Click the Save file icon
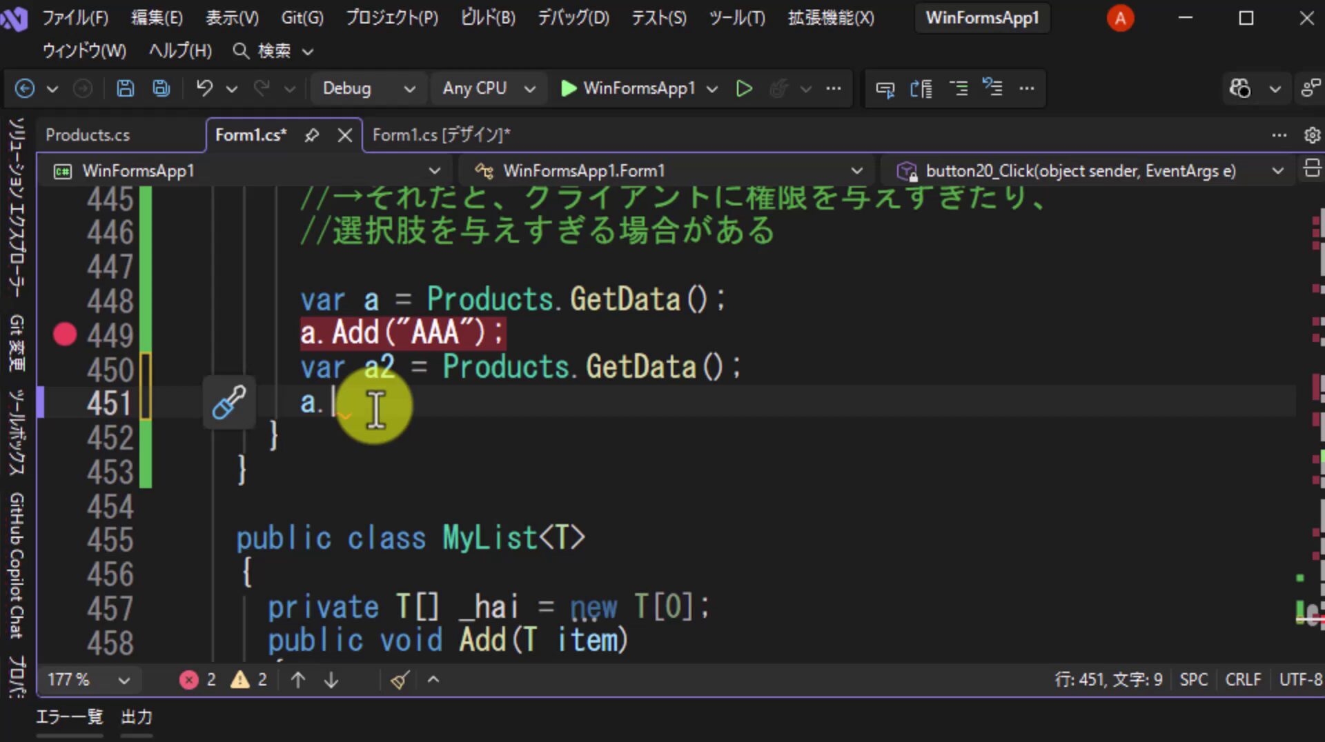The height and width of the screenshot is (742, 1325). coord(125,88)
